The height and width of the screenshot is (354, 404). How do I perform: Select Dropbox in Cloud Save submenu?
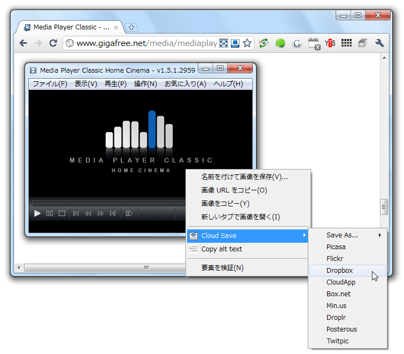pos(347,271)
